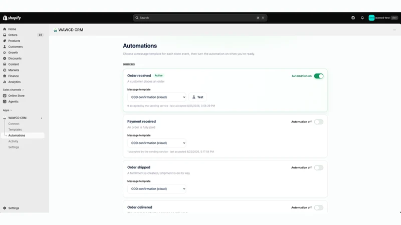
Task: Click the Customers person icon
Action: (x=5, y=46)
